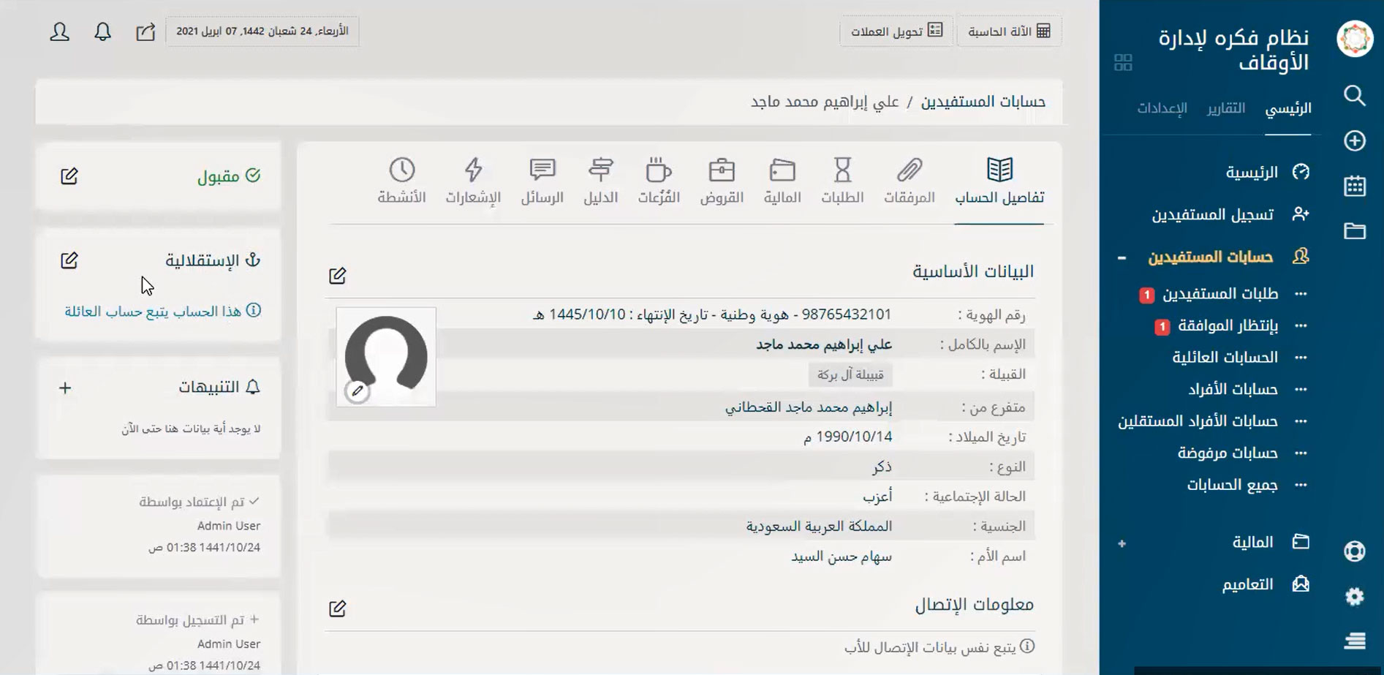Open options dots beside طلبات المستفيدين
Screen dimensions: 1384x675
coord(1301,294)
